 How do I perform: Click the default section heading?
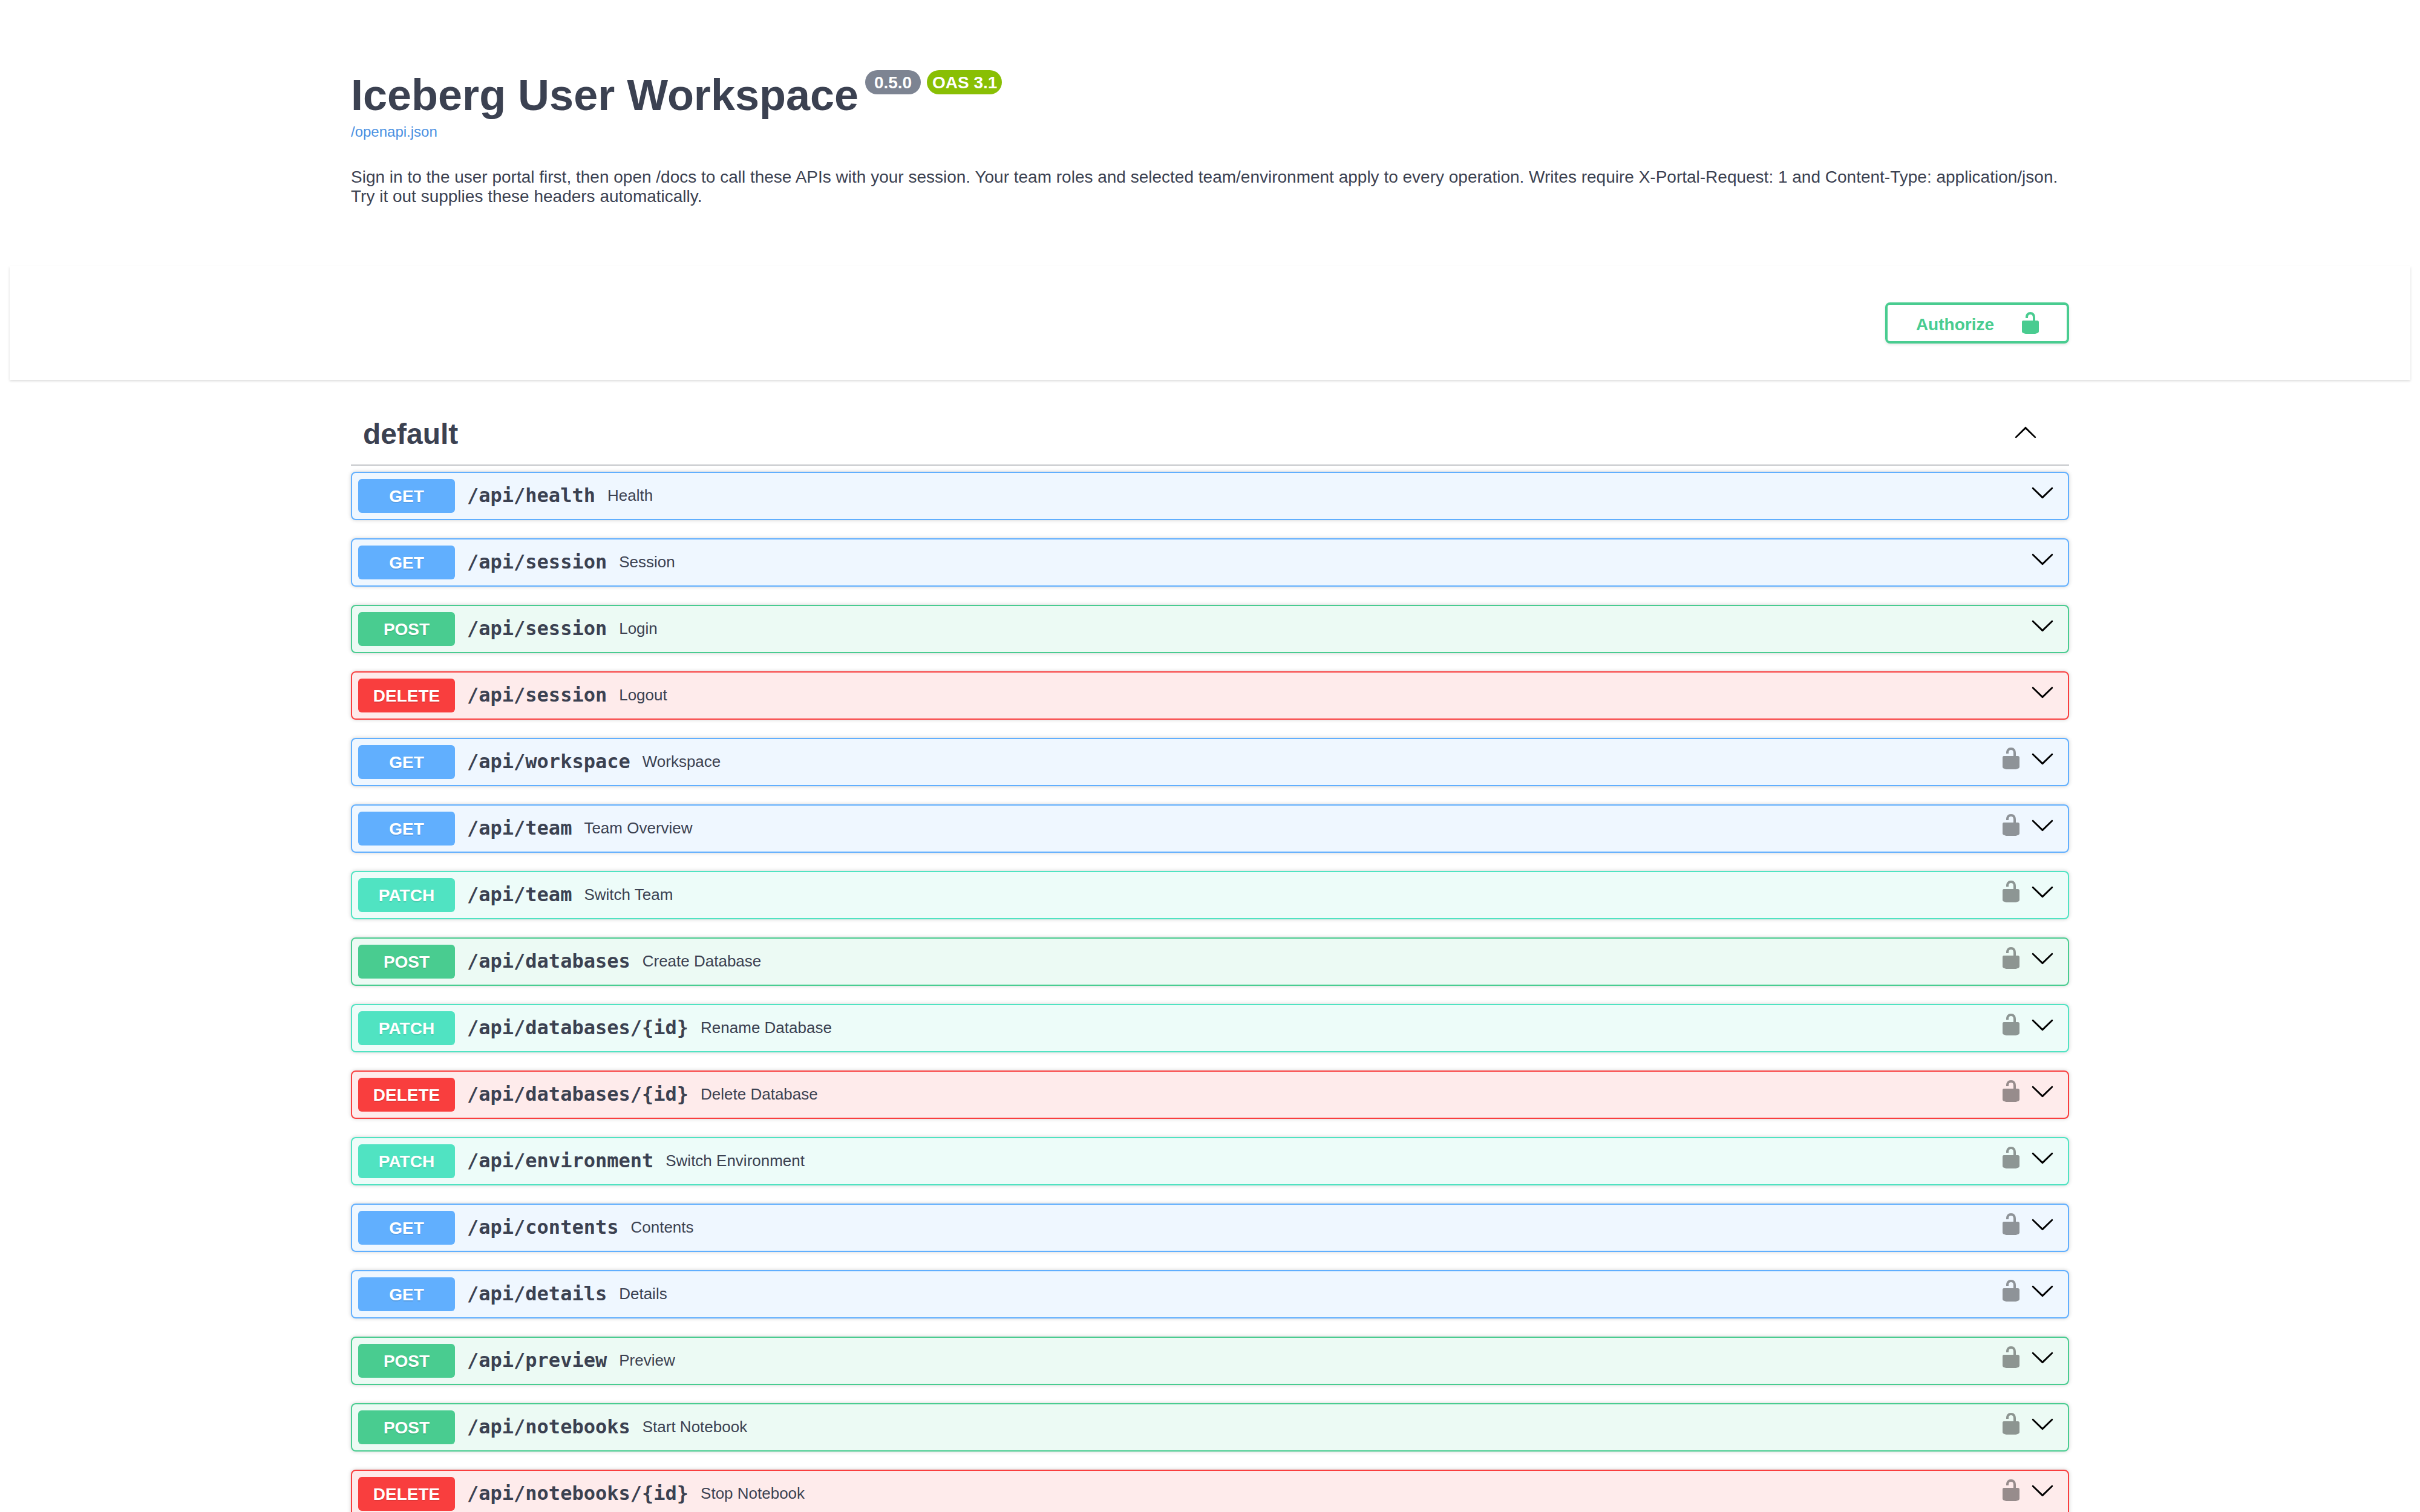click(410, 434)
